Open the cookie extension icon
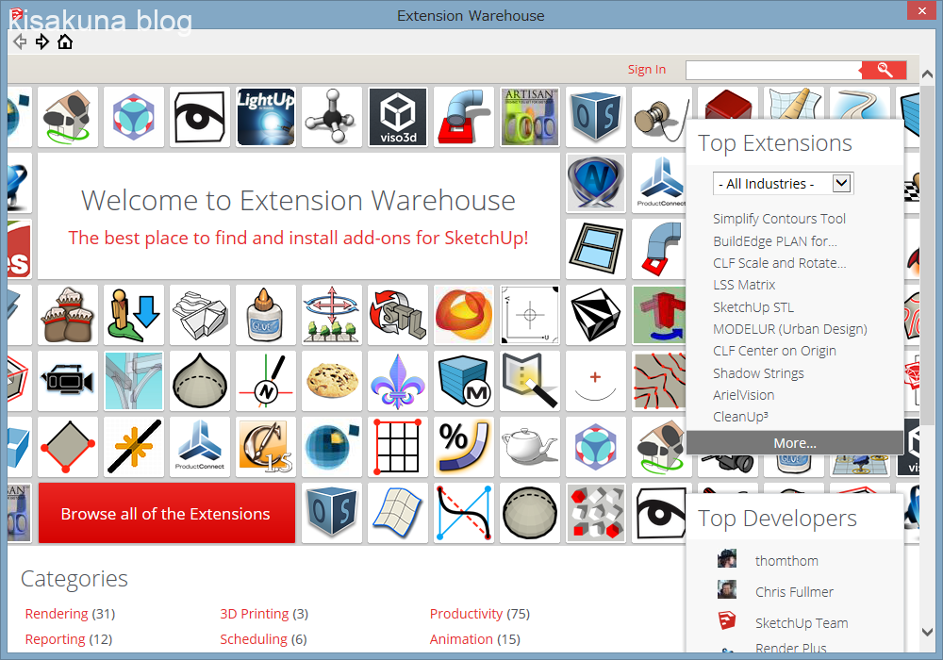 point(332,381)
